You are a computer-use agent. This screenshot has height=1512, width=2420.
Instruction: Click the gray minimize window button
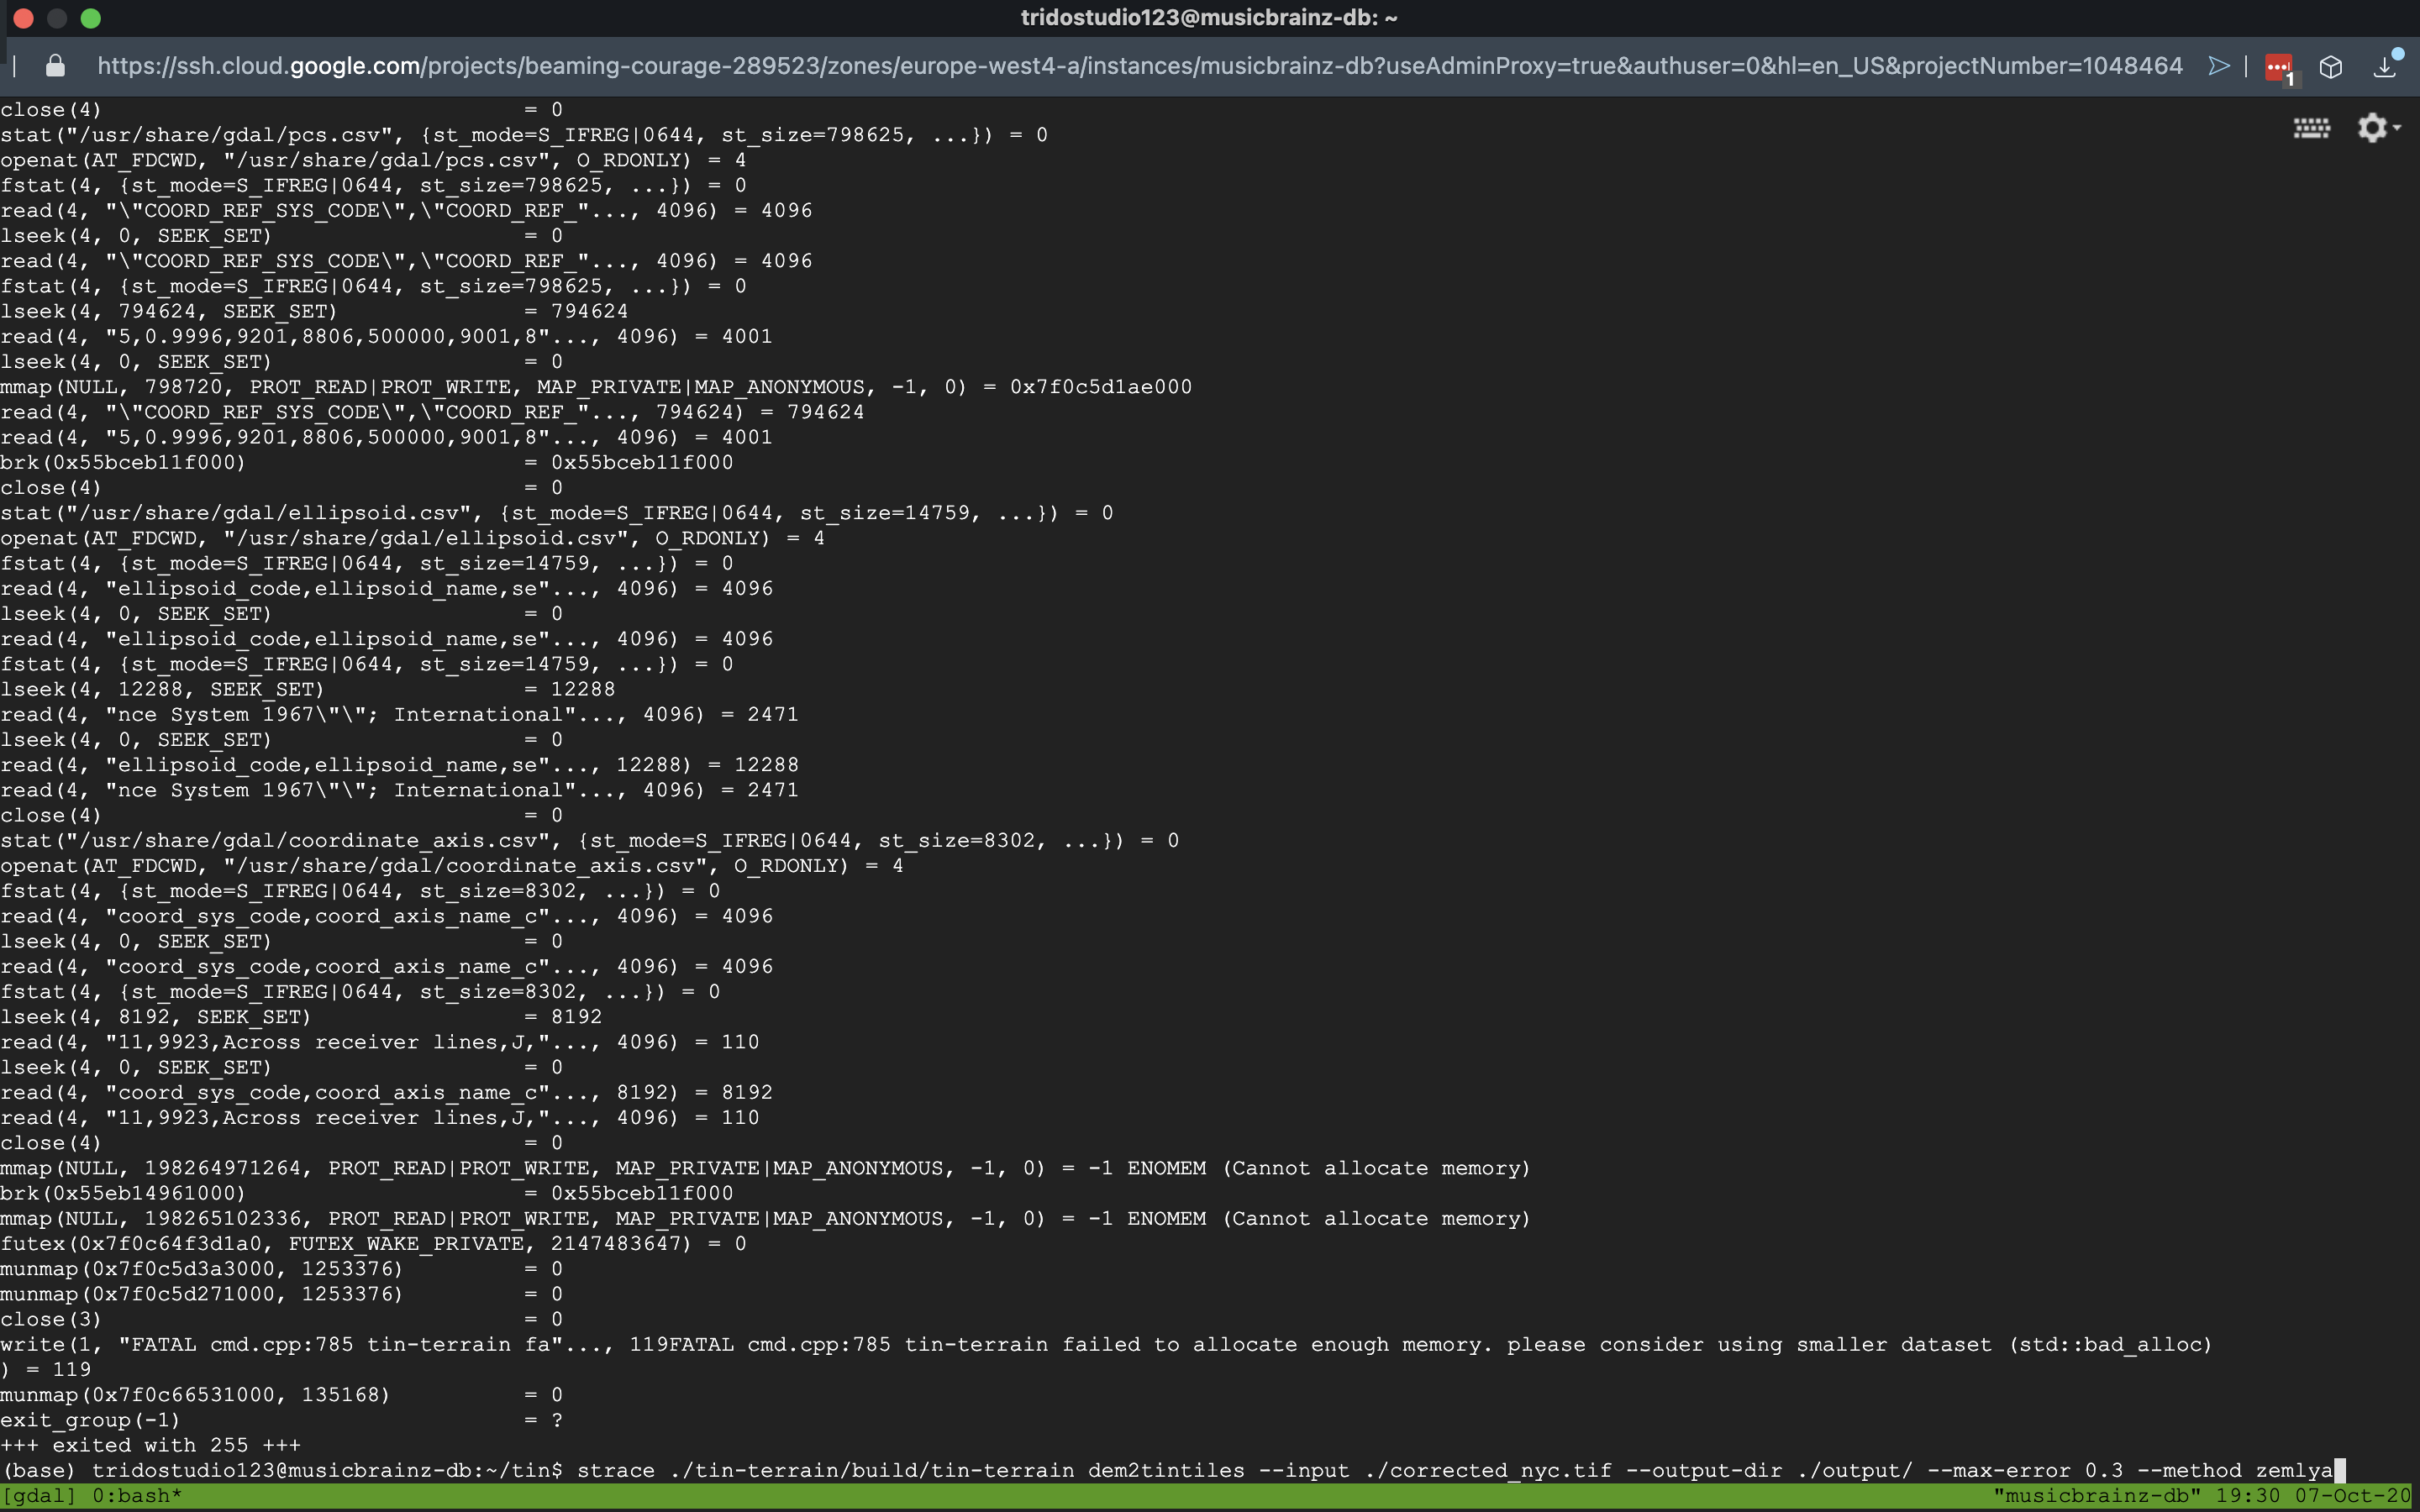tap(57, 18)
